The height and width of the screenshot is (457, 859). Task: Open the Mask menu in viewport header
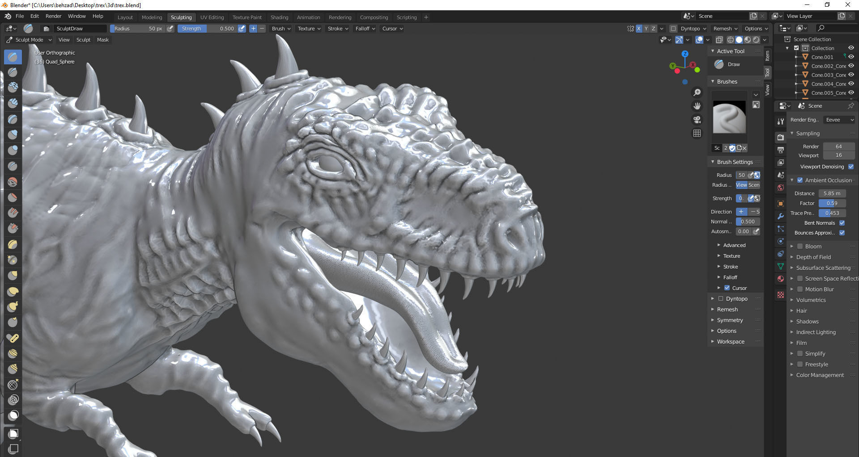click(x=103, y=40)
